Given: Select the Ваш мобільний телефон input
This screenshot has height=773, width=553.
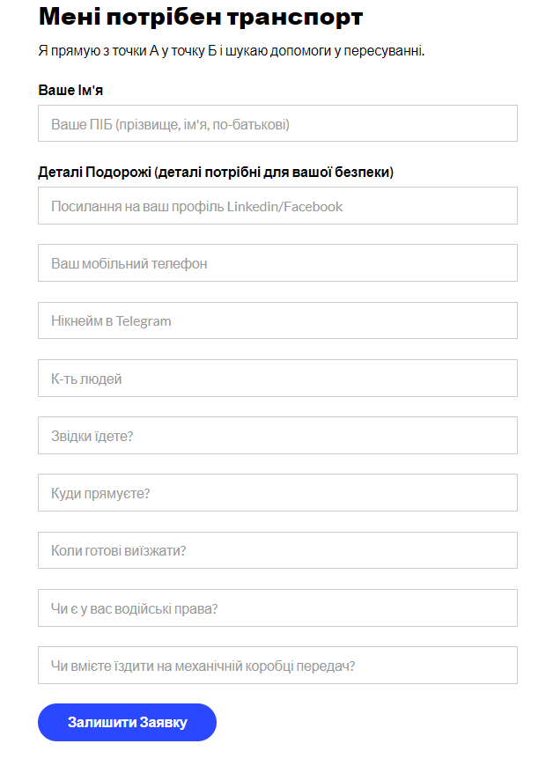Looking at the screenshot, I should pos(277,263).
